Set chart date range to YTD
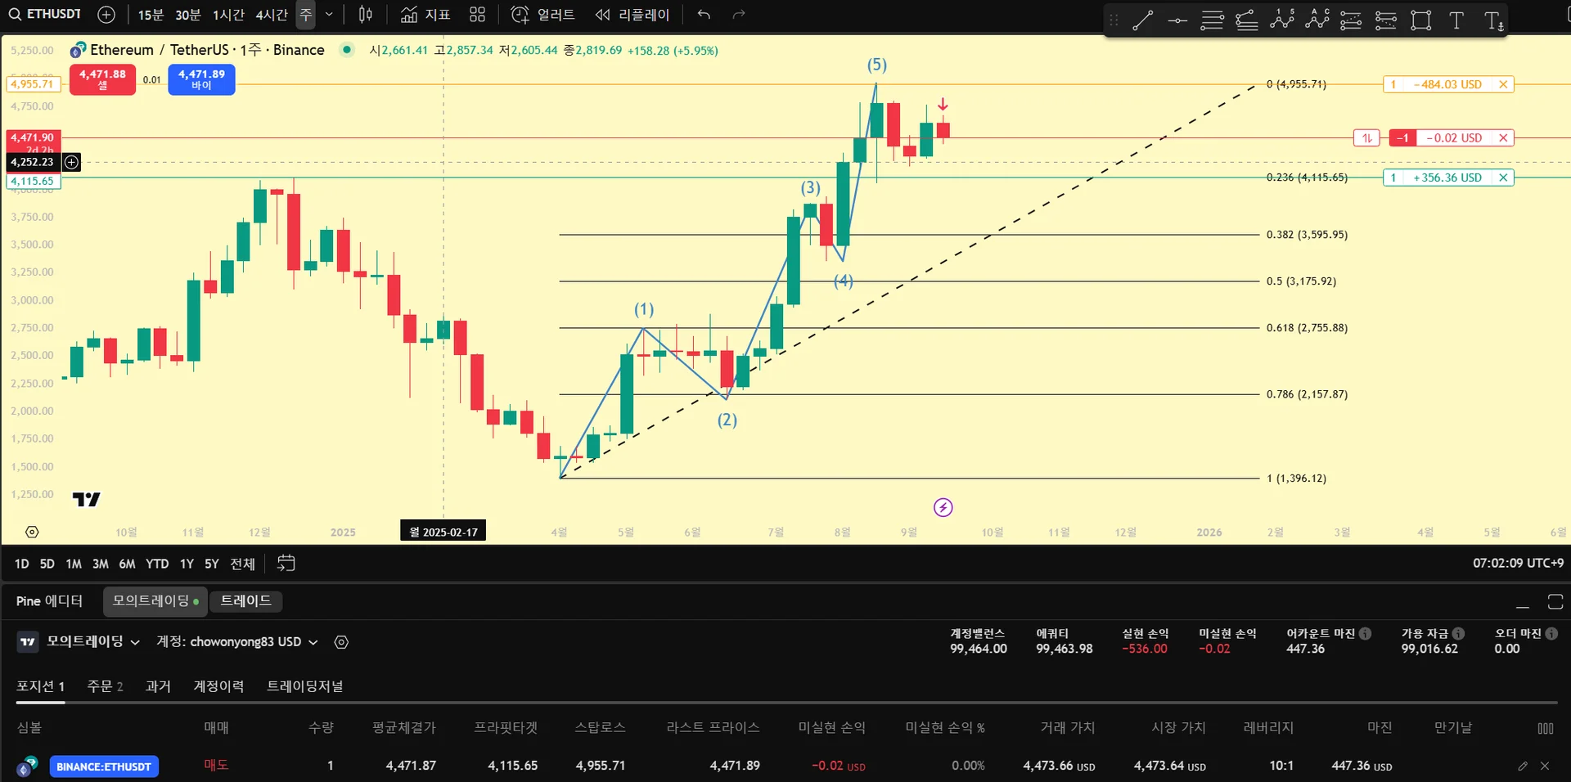This screenshot has height=782, width=1571. click(157, 564)
